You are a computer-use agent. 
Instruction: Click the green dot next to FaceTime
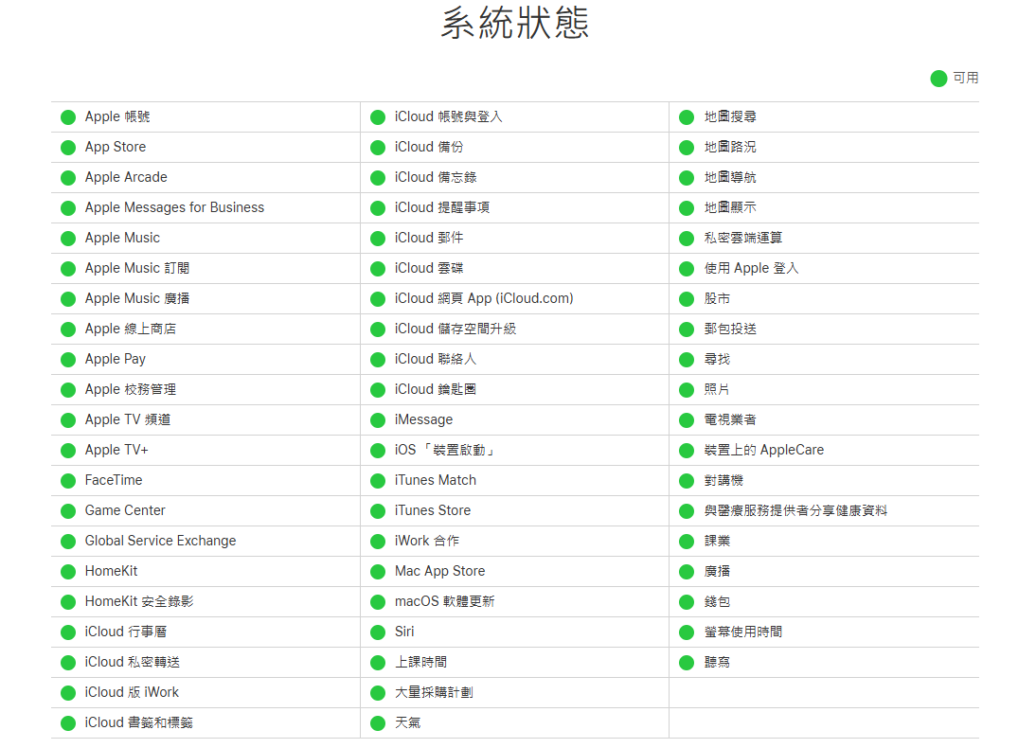tap(68, 481)
